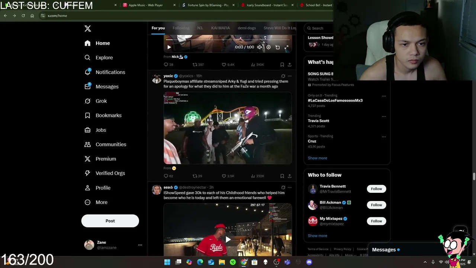Like yoxic's post with 2.5K likes
The image size is (476, 268).
[228, 176]
